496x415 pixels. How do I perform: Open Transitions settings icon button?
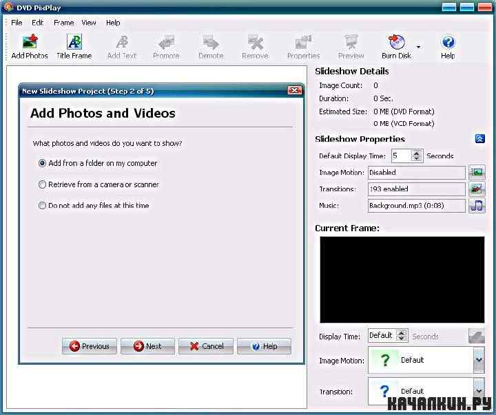(477, 189)
